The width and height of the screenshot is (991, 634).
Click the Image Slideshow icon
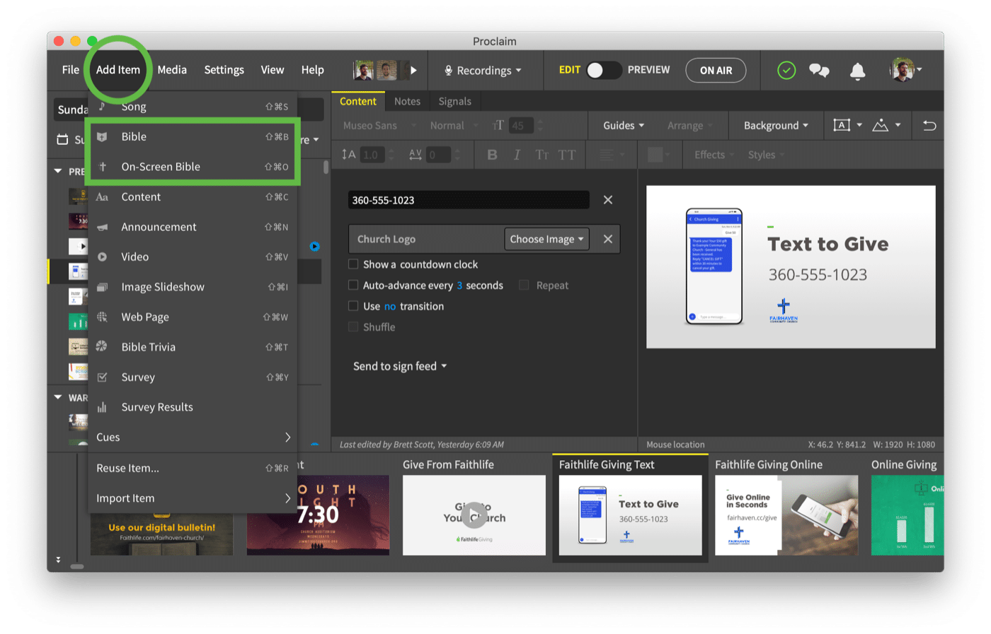pyautogui.click(x=102, y=287)
